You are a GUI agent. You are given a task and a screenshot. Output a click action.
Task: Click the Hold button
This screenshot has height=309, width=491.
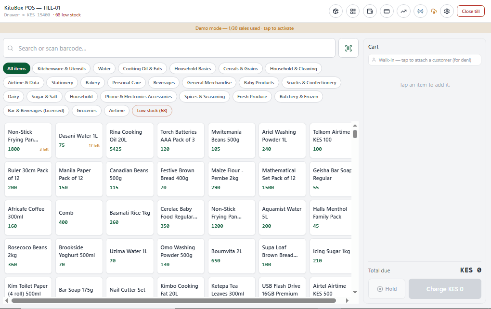(387, 289)
